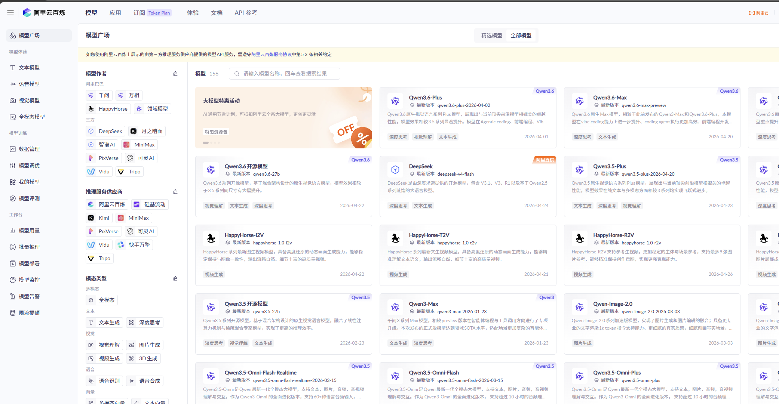Viewport: 779px width, 404px height.
Task: Select 视频生成 modality filter chip
Action: [x=104, y=358]
